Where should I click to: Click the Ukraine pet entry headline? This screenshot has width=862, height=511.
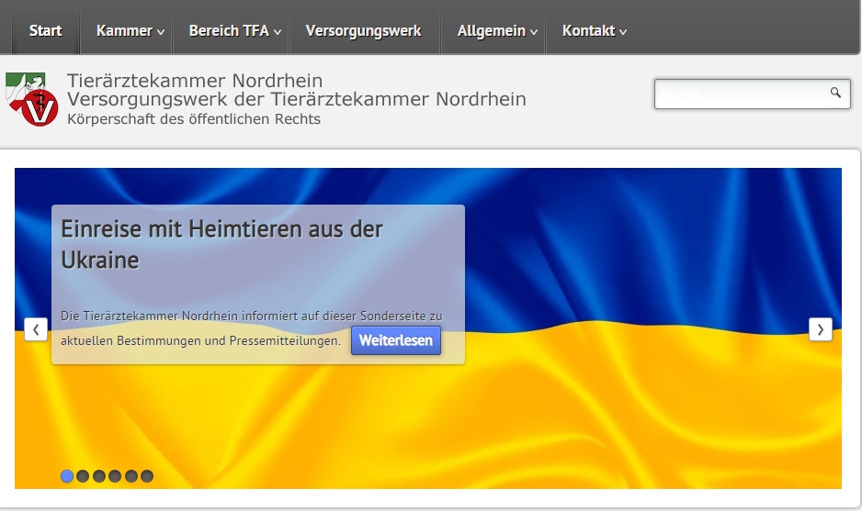click(x=221, y=244)
